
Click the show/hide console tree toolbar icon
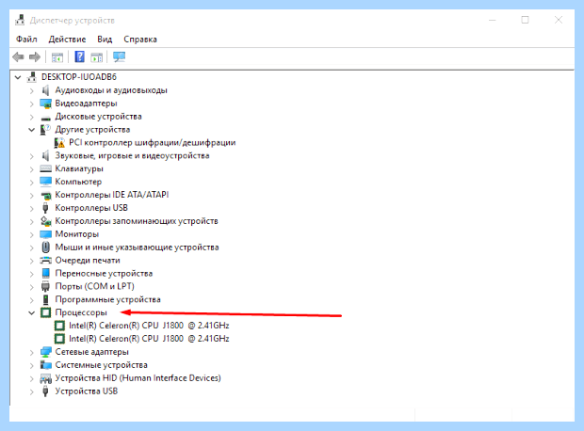click(57, 57)
